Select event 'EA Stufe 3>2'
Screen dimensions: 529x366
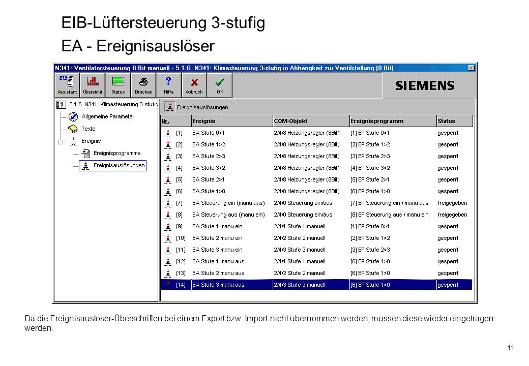pyautogui.click(x=209, y=168)
